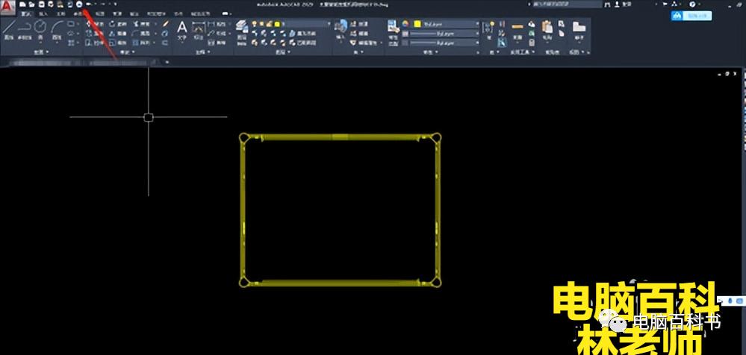Select the Rectangle tool icon
Viewport: 746px width, 355px height.
point(70,24)
